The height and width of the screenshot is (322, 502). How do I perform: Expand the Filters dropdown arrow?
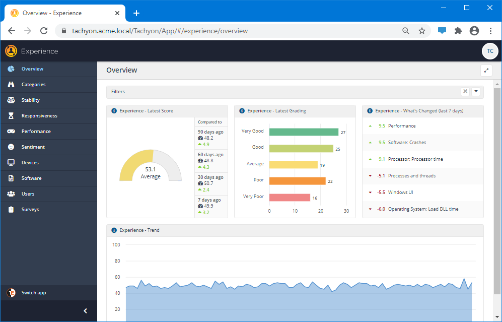(x=476, y=92)
